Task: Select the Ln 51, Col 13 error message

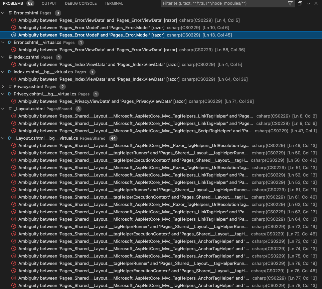Action: (134, 167)
